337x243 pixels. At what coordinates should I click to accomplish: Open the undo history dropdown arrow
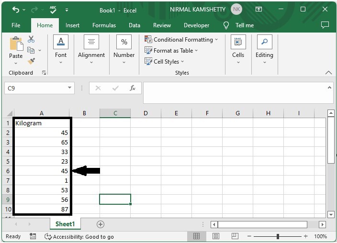tap(24, 10)
